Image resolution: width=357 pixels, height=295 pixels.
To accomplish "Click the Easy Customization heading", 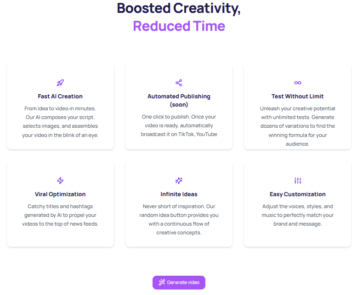I will coord(298,194).
